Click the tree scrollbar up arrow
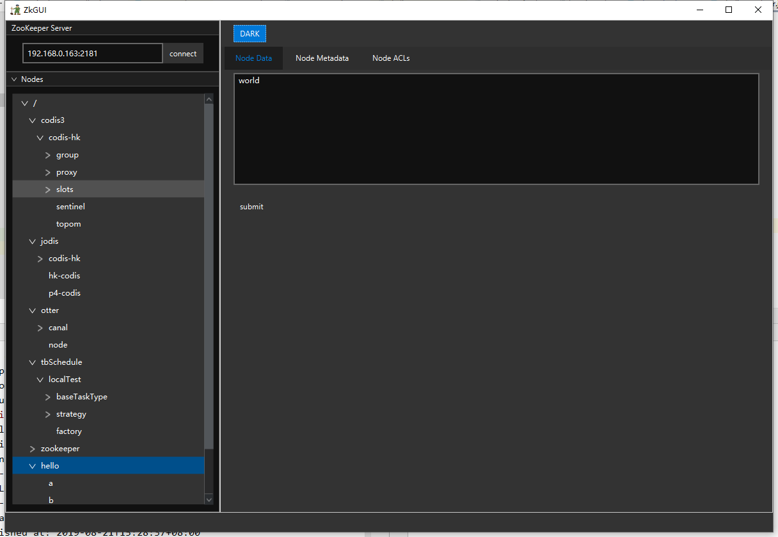Image resolution: width=778 pixels, height=537 pixels. [209, 99]
